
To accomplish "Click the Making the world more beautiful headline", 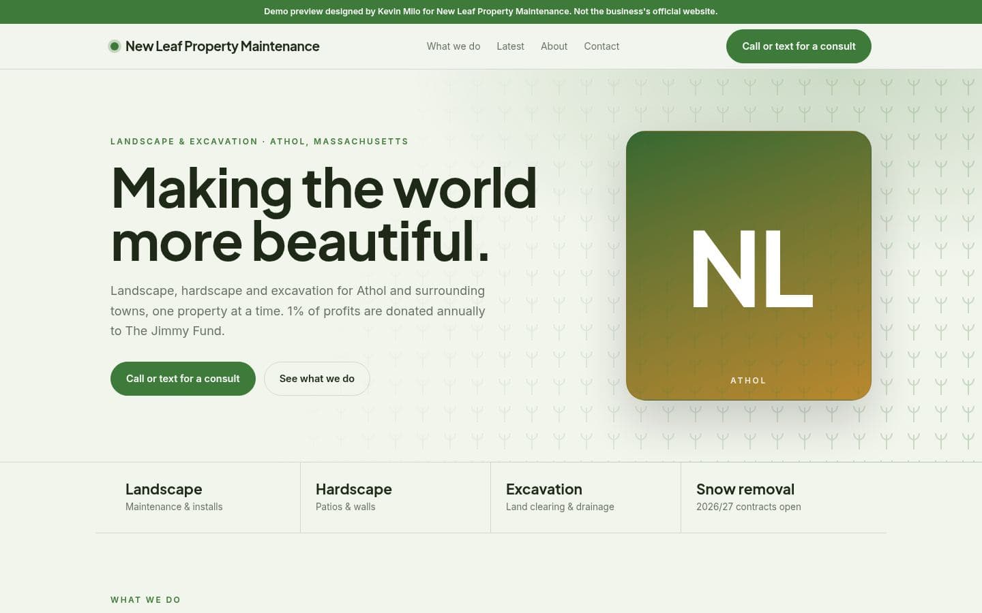I will pos(324,215).
